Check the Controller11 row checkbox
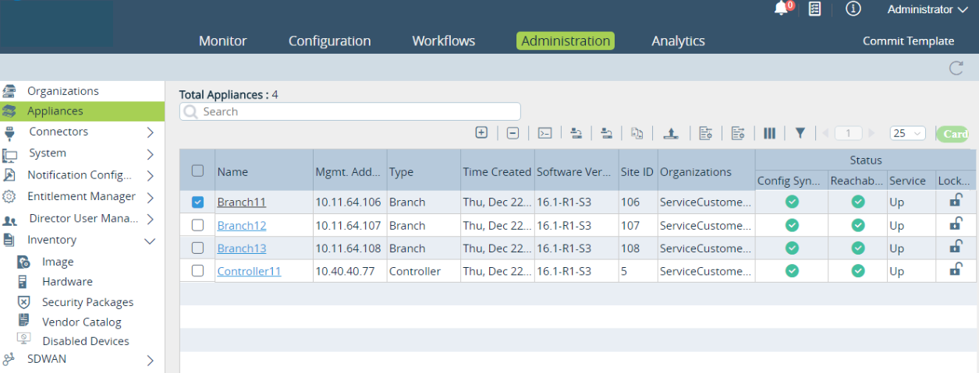The width and height of the screenshot is (979, 373). [197, 271]
